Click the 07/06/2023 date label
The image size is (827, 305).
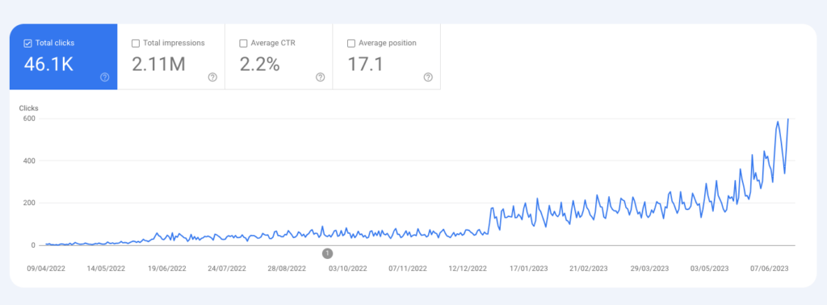coord(770,268)
